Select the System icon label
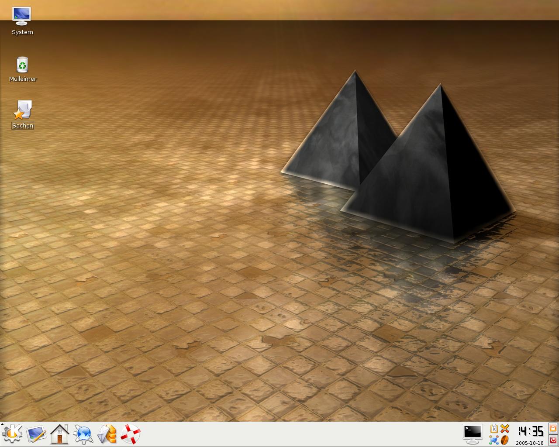 [x=22, y=32]
